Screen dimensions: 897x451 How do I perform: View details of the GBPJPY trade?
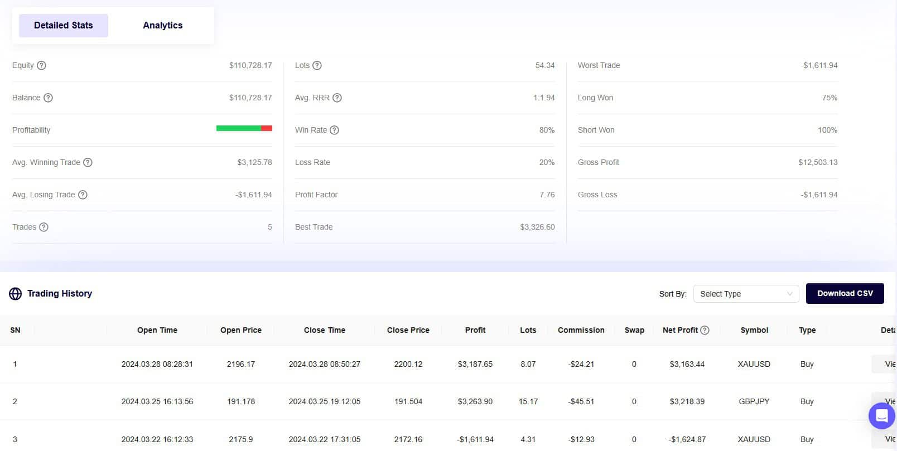tap(887, 401)
